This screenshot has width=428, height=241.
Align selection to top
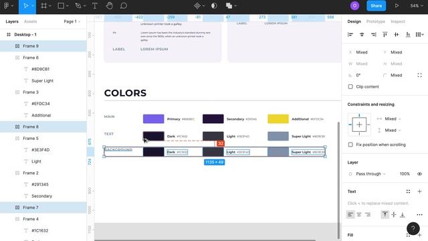(x=385, y=34)
